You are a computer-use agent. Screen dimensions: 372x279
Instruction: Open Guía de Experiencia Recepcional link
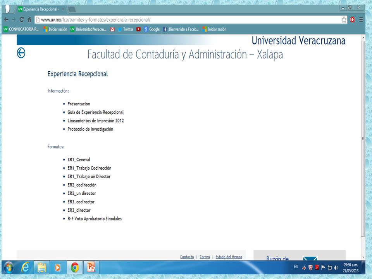point(95,112)
